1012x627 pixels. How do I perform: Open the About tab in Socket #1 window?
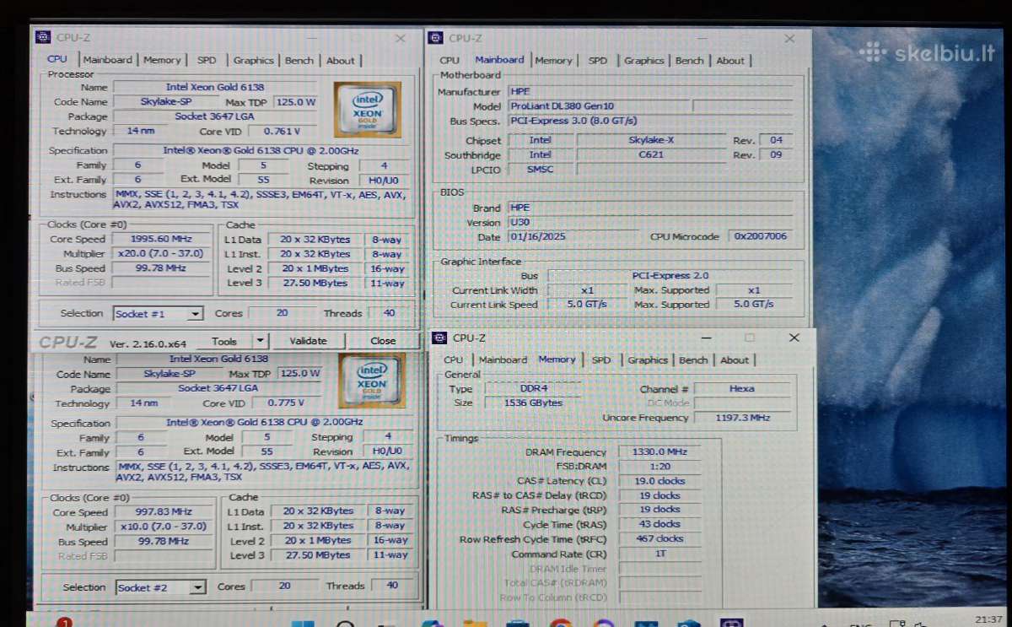coord(341,60)
